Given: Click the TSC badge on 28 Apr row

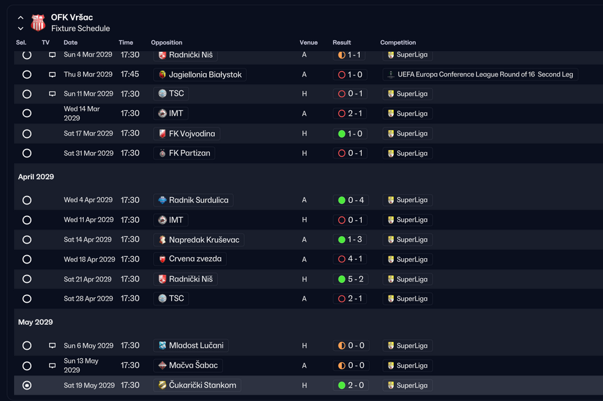Looking at the screenshot, I should point(162,298).
